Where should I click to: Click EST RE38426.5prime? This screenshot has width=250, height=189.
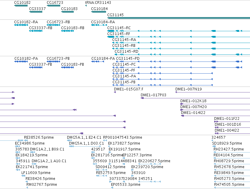tap(27, 182)
